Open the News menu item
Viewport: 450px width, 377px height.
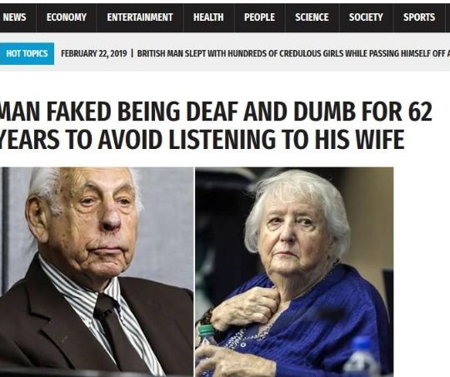(14, 17)
